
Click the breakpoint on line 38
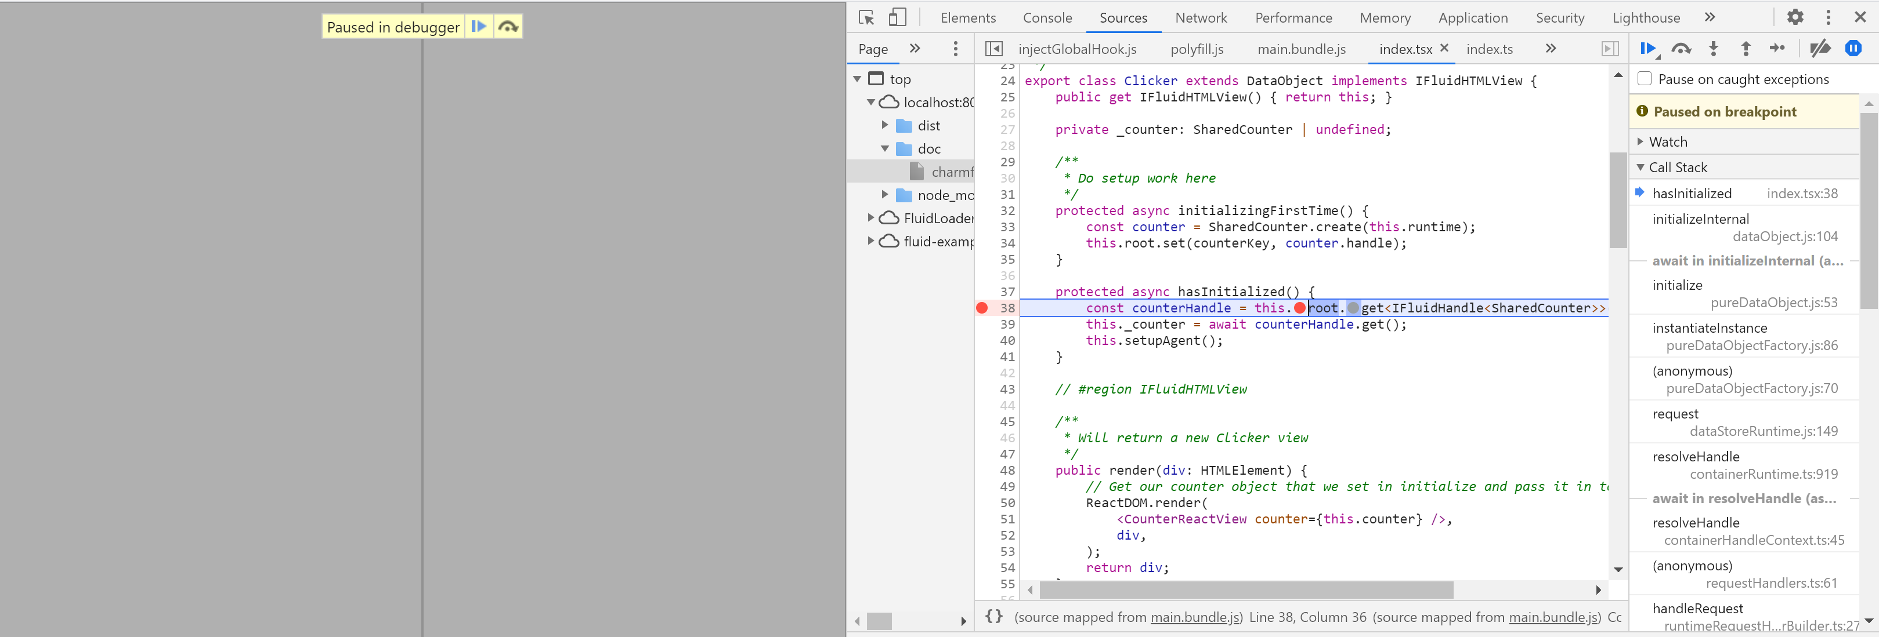click(x=981, y=309)
